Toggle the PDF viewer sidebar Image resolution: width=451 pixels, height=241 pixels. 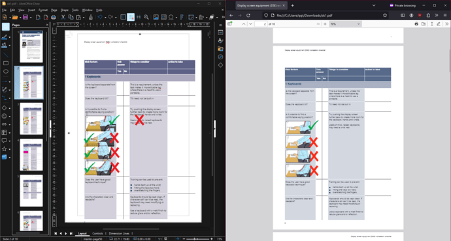point(230,24)
